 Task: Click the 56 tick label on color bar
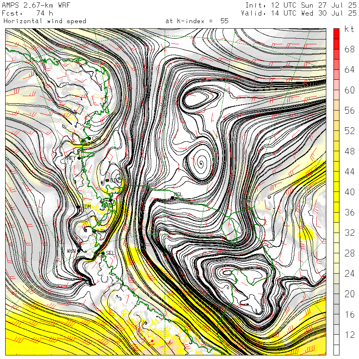[349, 110]
